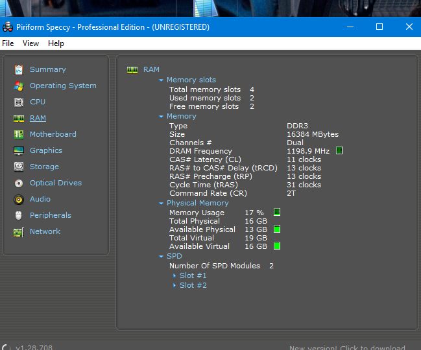Select the Operating System Windows icon

point(18,86)
